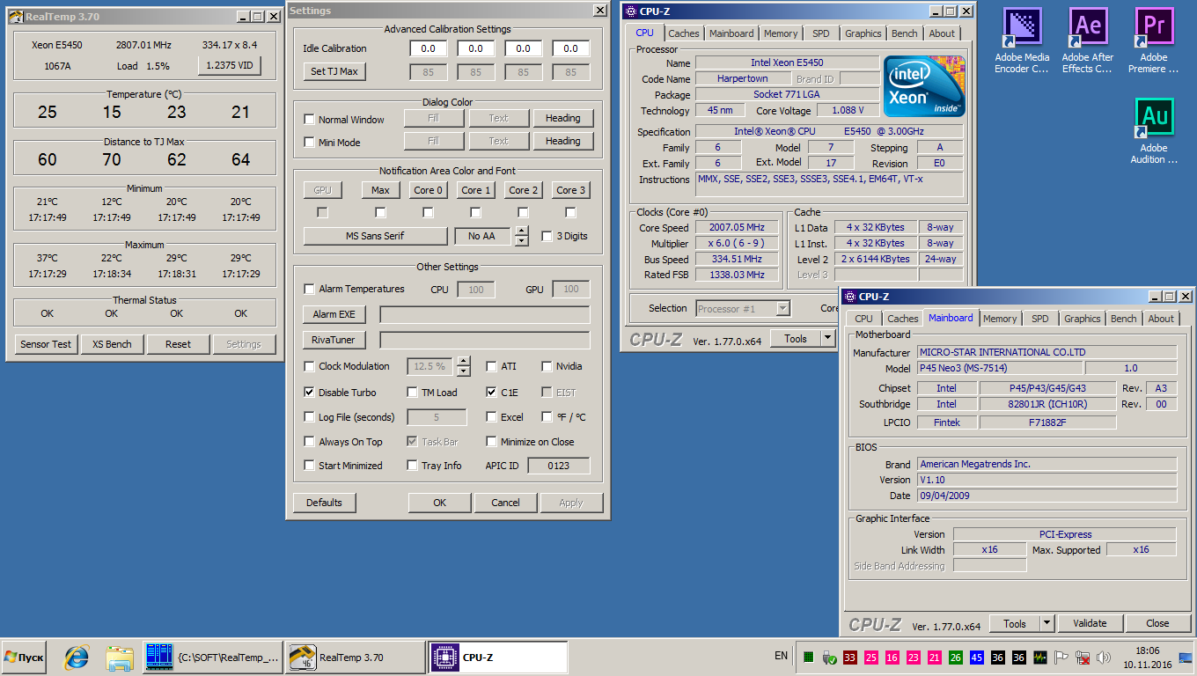
Task: Click the RealTemp title bar icon
Action: coord(16,16)
